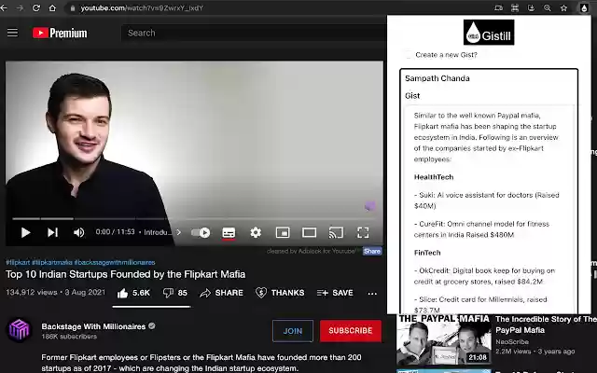The width and height of the screenshot is (597, 373).
Task: Like the video (5.6K)
Action: [133, 293]
